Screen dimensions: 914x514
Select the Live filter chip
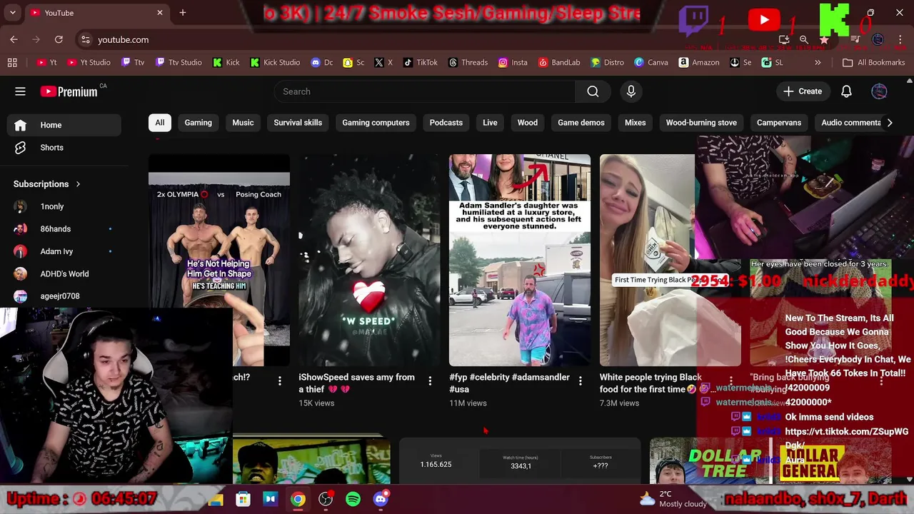[x=490, y=123]
